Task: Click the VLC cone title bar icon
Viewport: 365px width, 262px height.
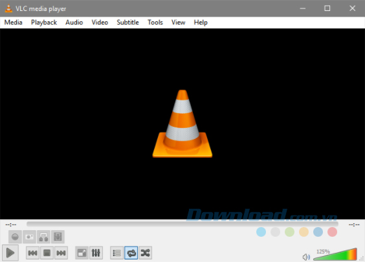Action: tap(8, 8)
